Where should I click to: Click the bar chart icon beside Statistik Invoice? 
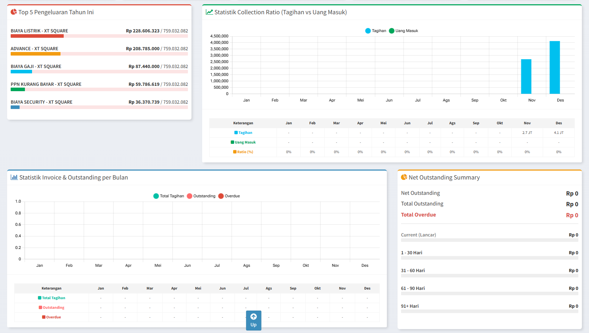tap(14, 177)
